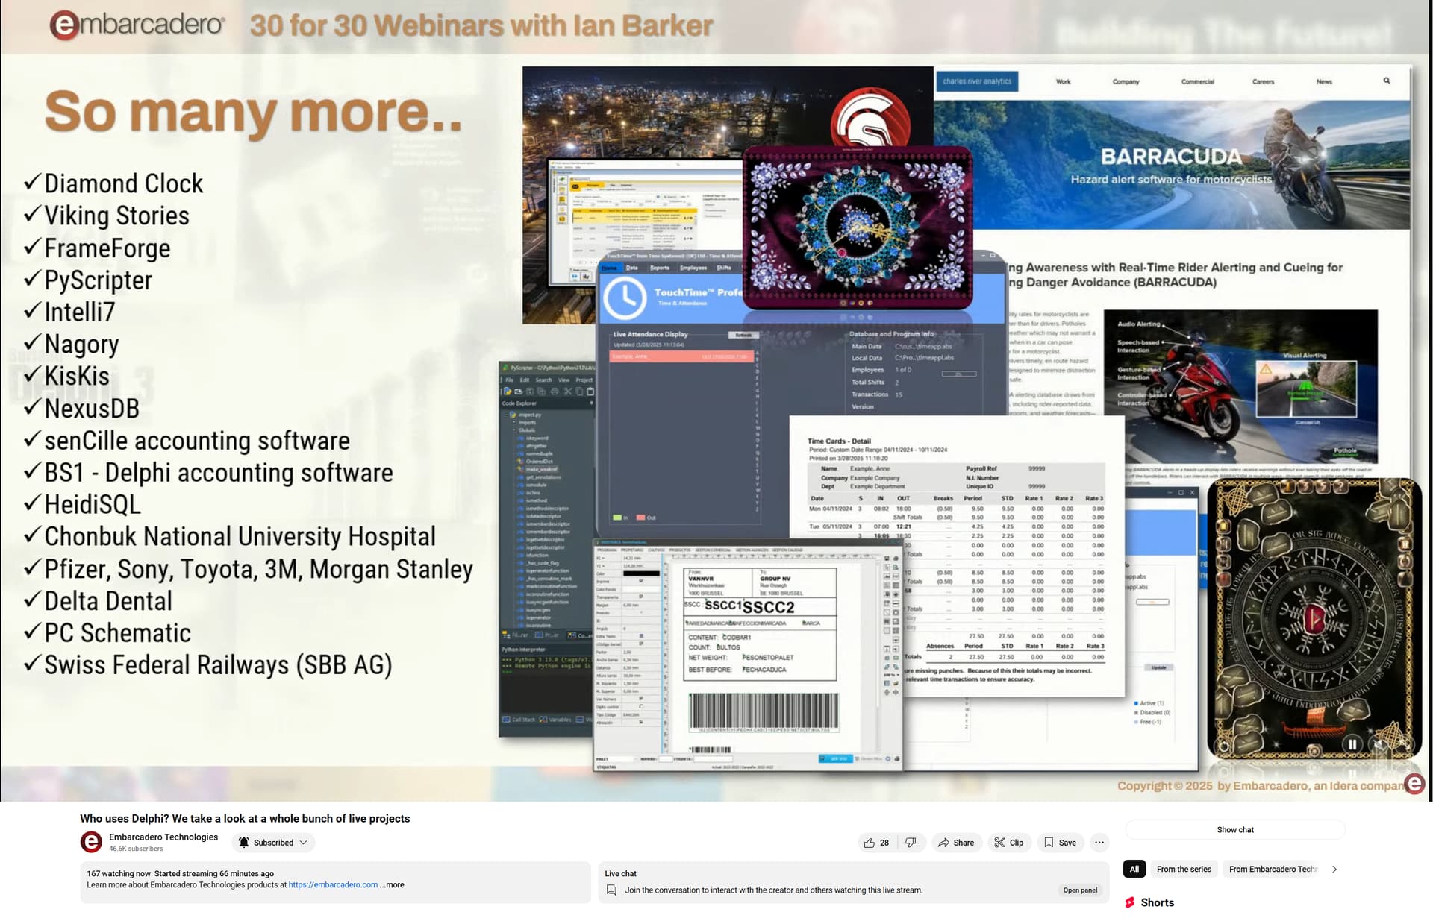
Task: Expand description with ...more
Action: pos(392,885)
